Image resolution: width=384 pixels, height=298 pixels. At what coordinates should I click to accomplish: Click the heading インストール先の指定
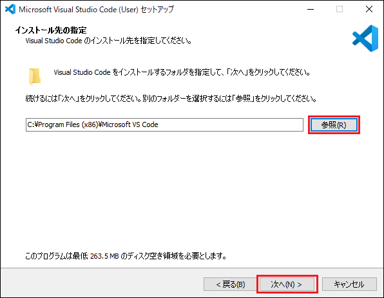[51, 30]
